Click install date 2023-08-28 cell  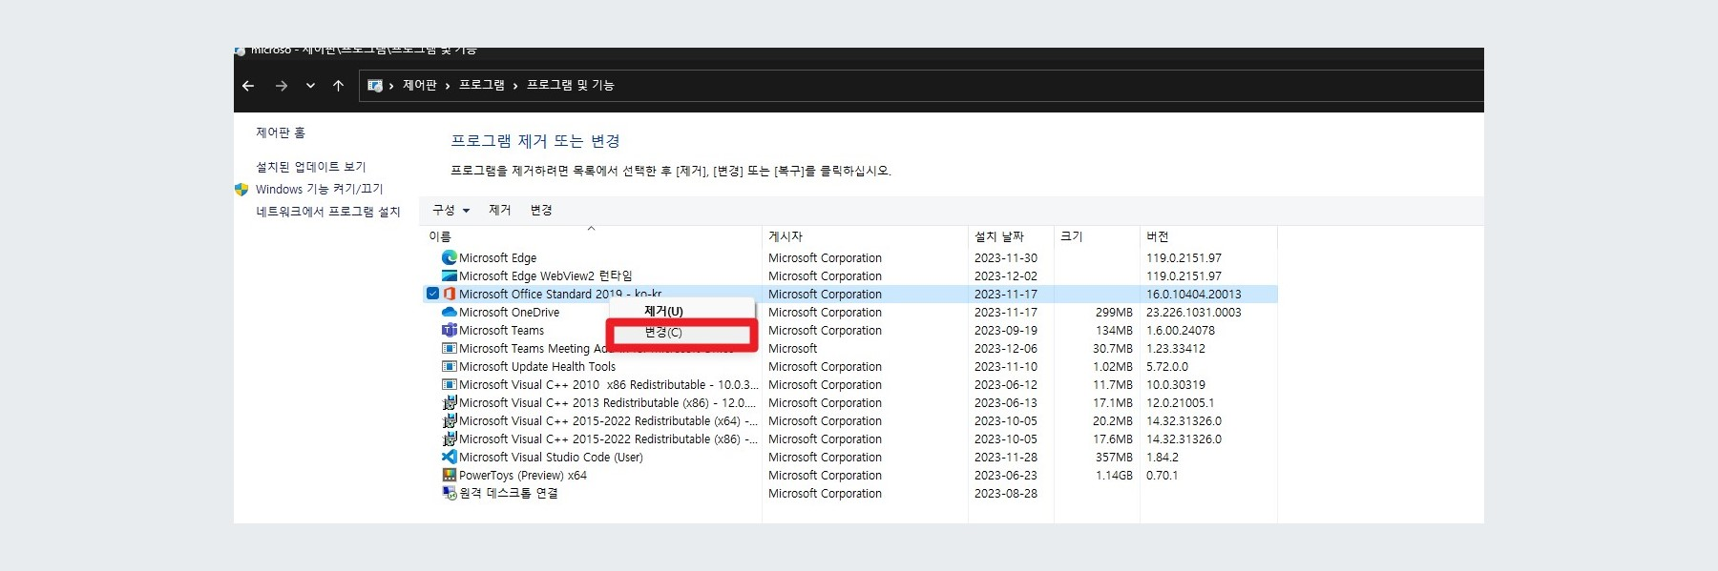pyautogui.click(x=1006, y=494)
